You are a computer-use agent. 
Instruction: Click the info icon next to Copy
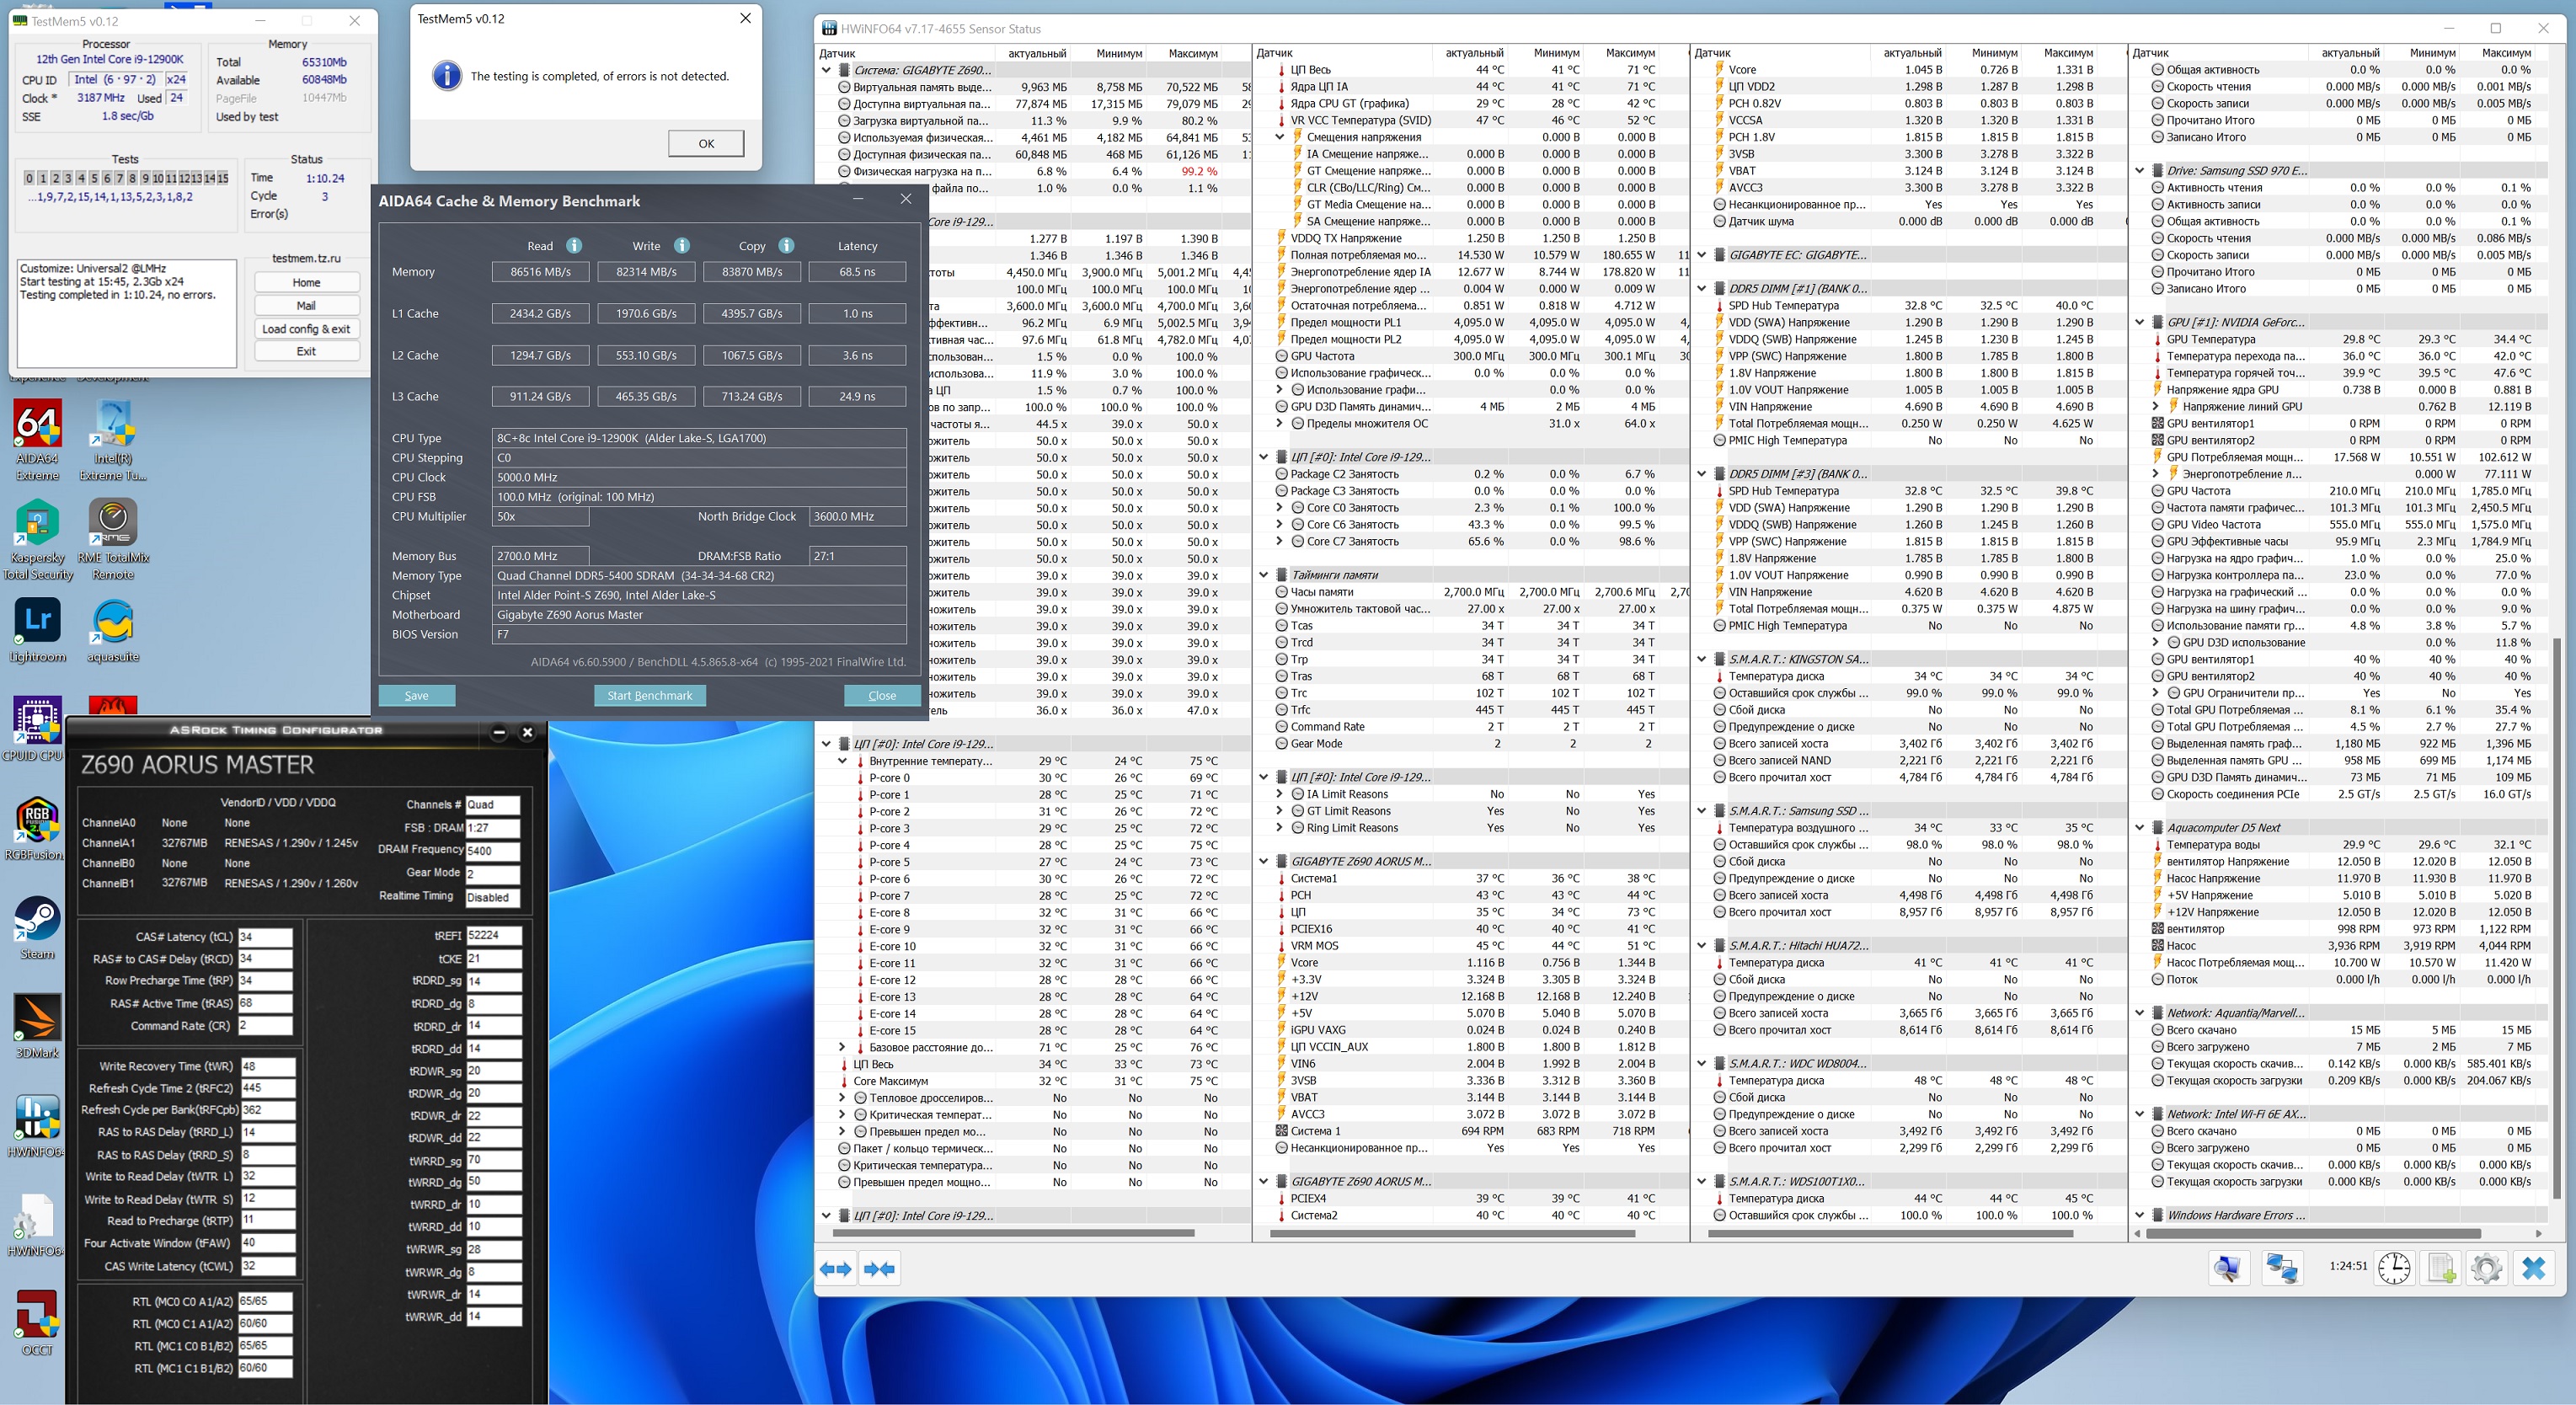coord(786,245)
